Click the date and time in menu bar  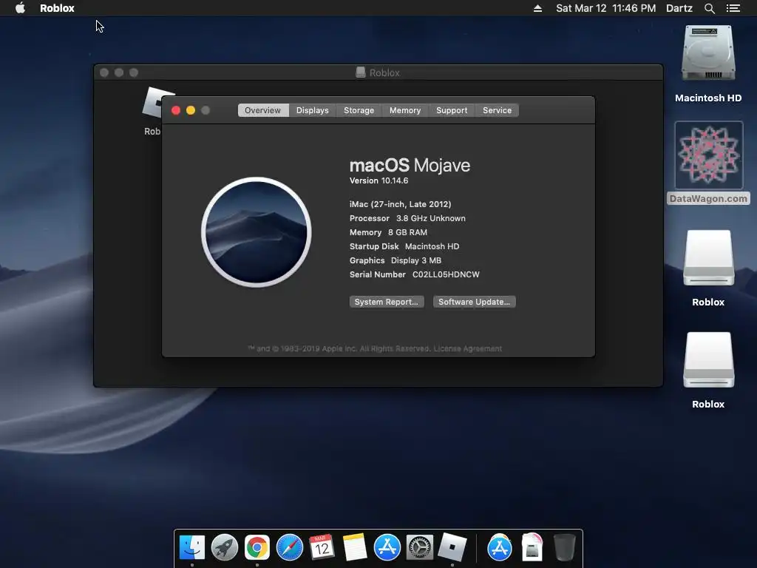605,8
